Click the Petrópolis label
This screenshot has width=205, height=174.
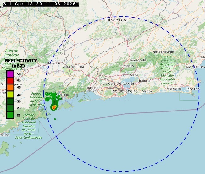tap(126, 66)
